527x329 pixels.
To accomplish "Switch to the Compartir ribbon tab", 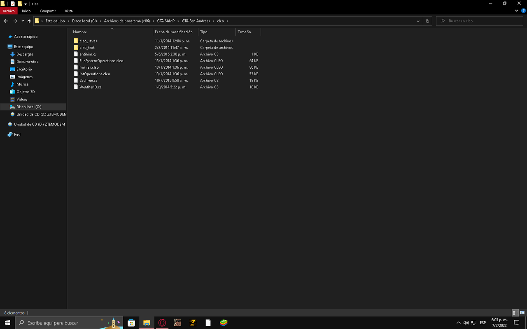I will coord(48,11).
